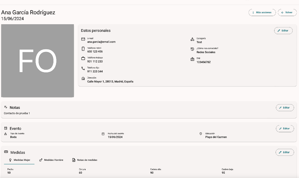Click the address Calle Mayor 1, Madrid
This screenshot has height=178, width=299.
[110, 82]
